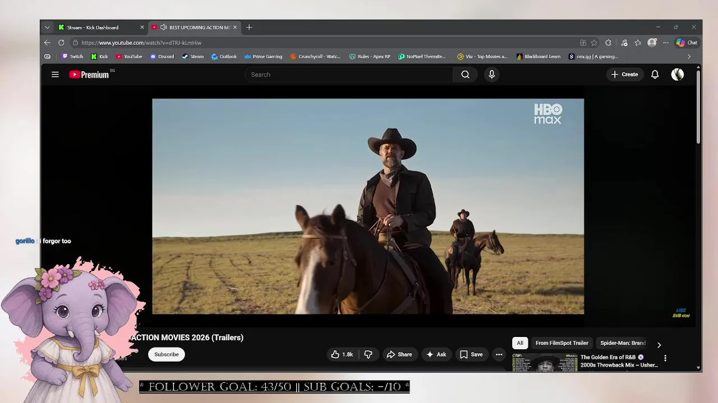Open Kick bookmark
The width and height of the screenshot is (718, 403).
point(99,57)
